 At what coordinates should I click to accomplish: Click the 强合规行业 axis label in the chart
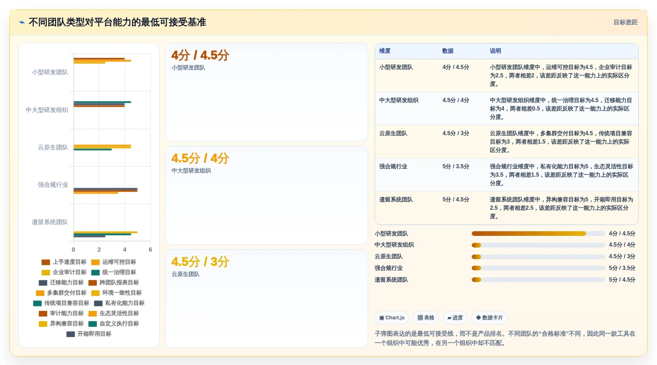tap(53, 185)
